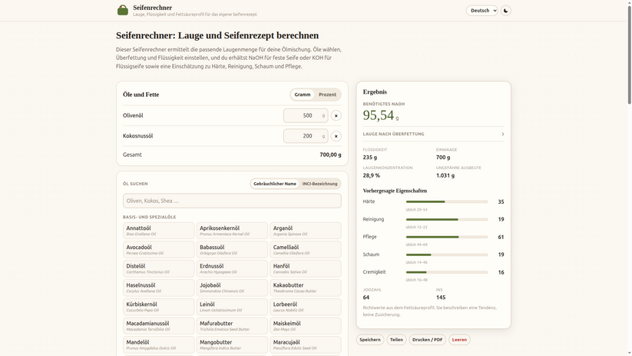Add Haselnussöl to the recipe
Viewport: 632px width, 356px height.
158,288
